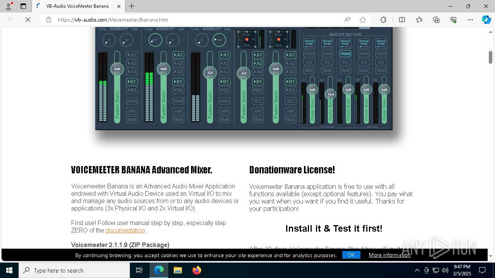Open network settings tray icon
Image resolution: width=495 pixels, height=278 pixels.
tap(436, 270)
